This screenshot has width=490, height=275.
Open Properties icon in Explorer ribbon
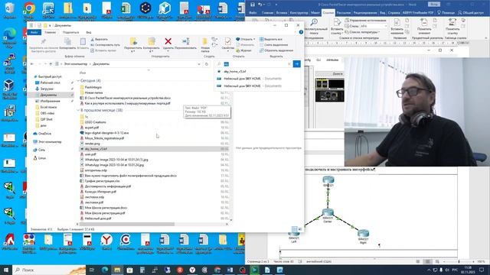pyautogui.click(x=228, y=41)
